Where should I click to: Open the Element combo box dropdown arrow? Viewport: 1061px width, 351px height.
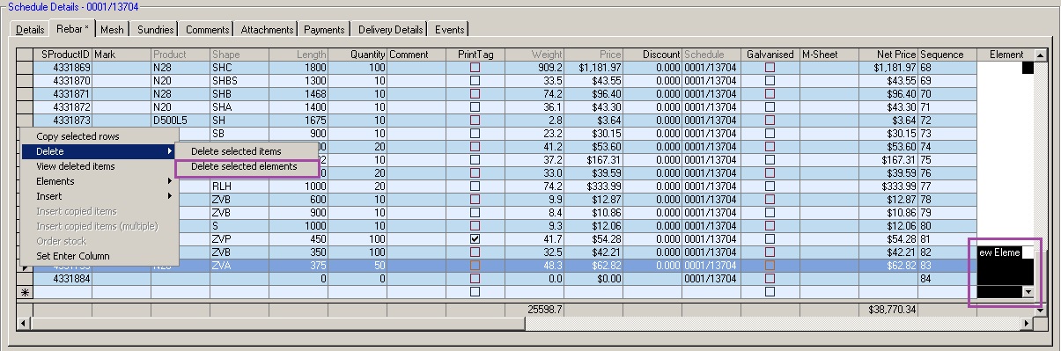[1027, 291]
